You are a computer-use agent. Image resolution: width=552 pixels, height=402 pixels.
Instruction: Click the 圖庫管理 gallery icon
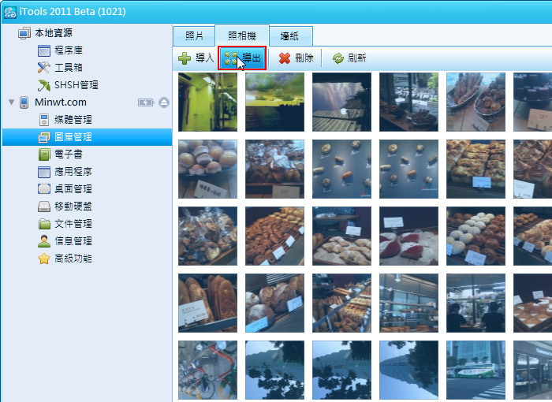44,137
